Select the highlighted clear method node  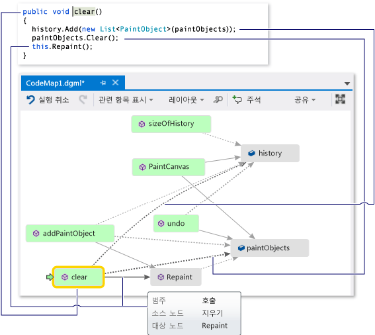[78, 277]
